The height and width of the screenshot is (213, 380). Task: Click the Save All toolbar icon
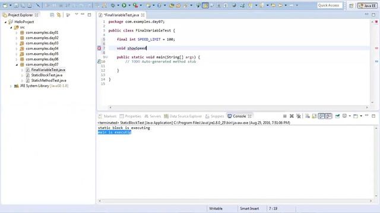[x=23, y=5]
